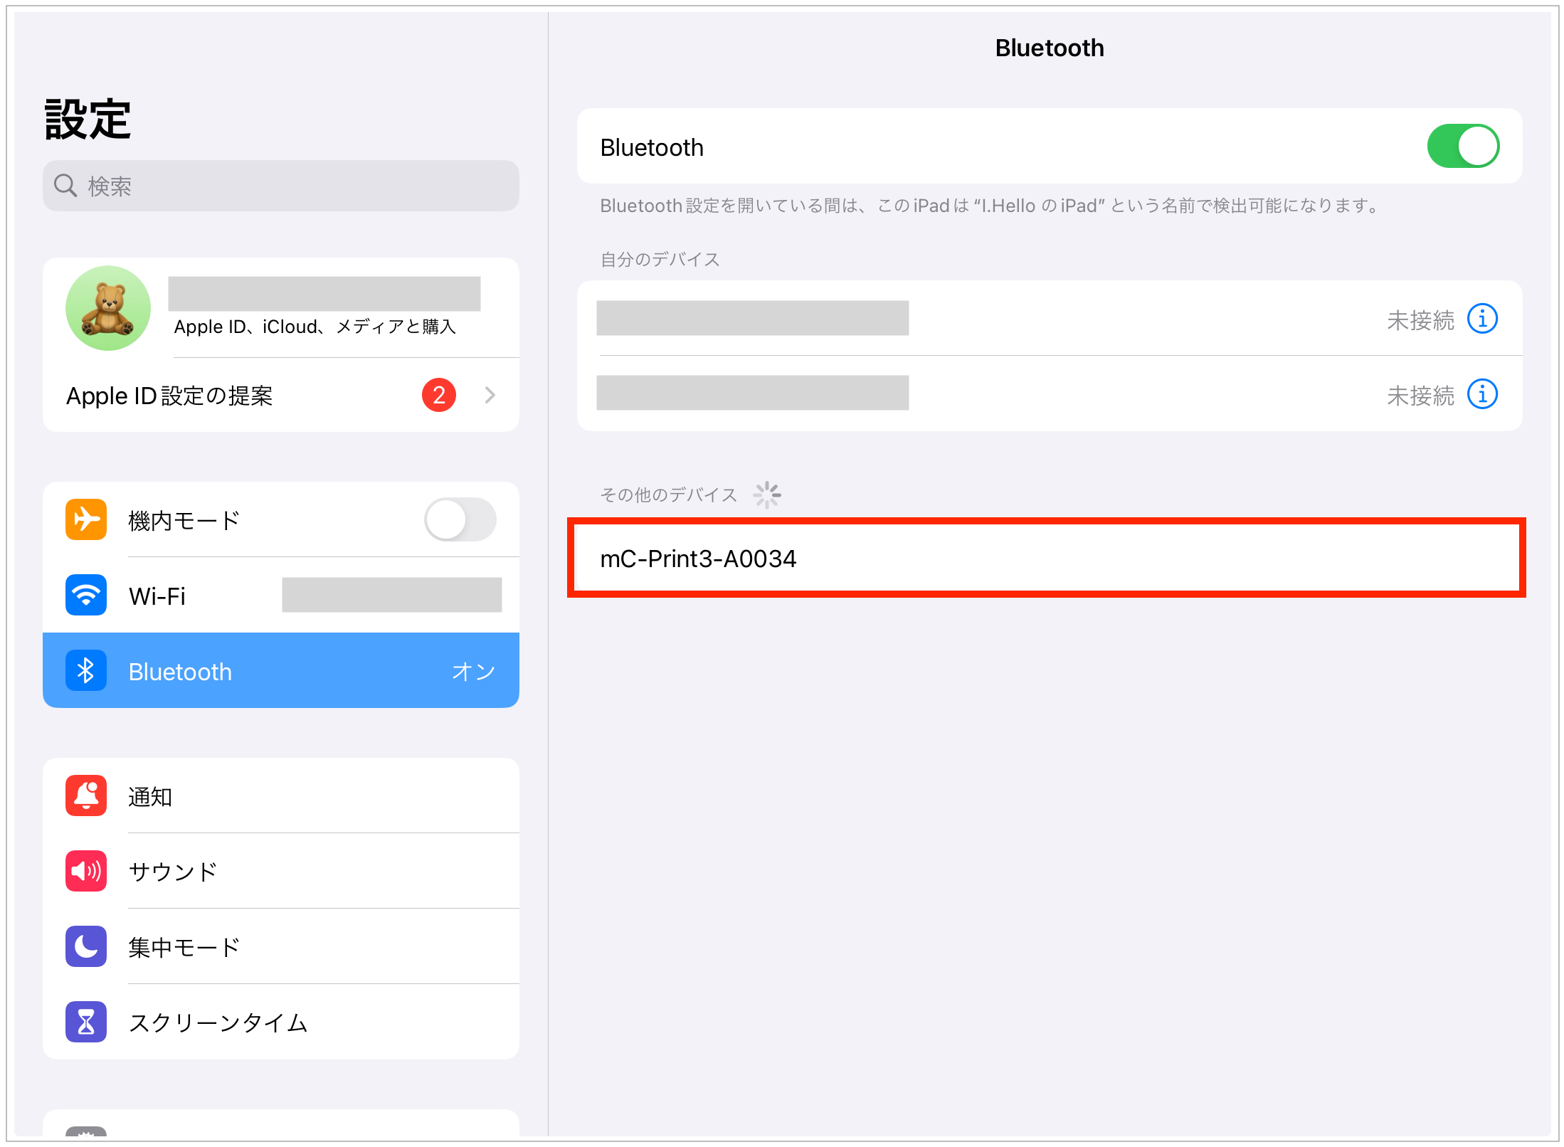
Task: Tap the second 未接続 device row
Action: tap(1050, 393)
